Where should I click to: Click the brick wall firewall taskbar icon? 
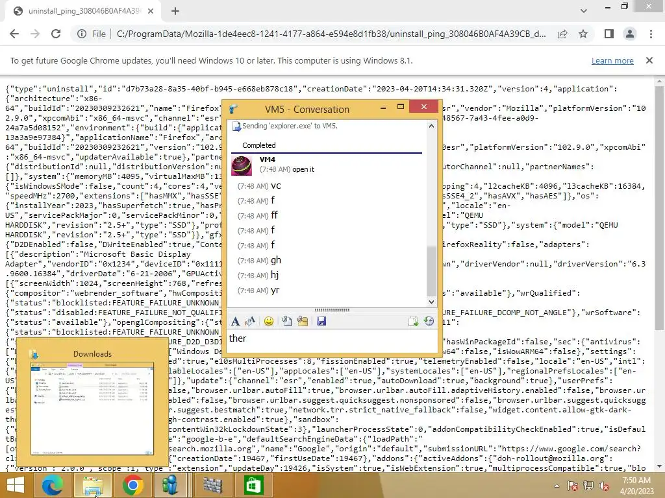(x=212, y=485)
